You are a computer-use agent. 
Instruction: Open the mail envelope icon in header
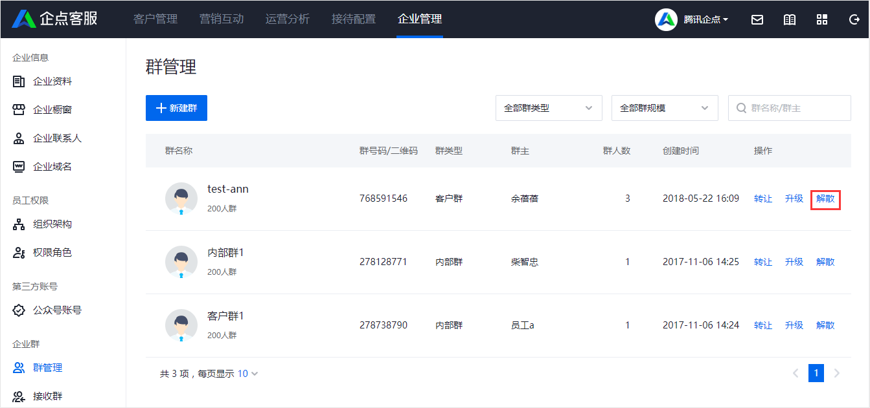[757, 19]
